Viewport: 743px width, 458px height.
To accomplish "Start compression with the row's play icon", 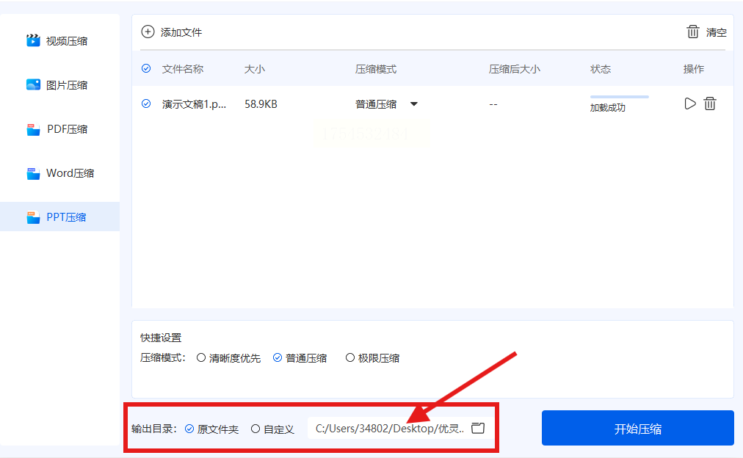I will tap(690, 103).
